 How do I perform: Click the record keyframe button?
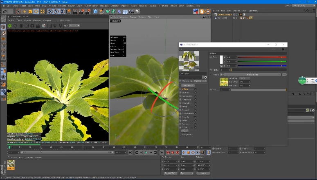(168, 153)
